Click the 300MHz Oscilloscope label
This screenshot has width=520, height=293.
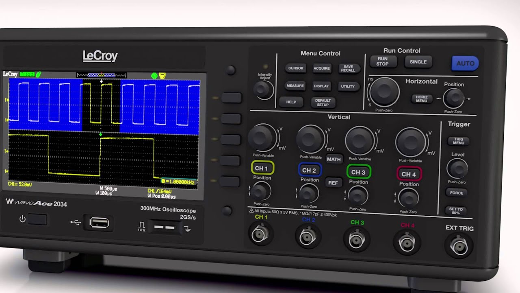coord(168,210)
